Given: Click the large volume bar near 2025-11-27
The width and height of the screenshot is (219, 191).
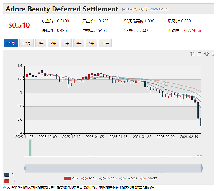Looking at the screenshot, I should click(30, 148).
